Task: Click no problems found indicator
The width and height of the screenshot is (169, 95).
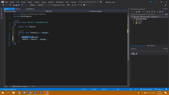Action: tap(20, 86)
